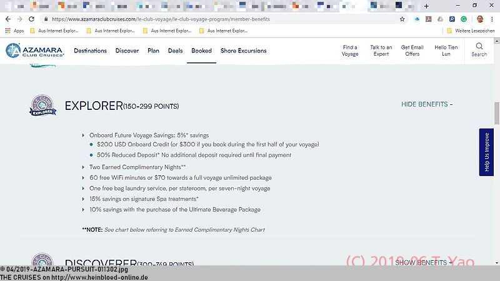Click the Explorer tier badge
This screenshot has width=500, height=281.
(42, 105)
